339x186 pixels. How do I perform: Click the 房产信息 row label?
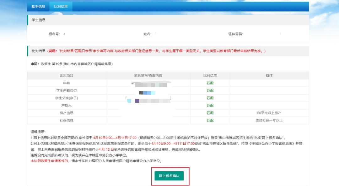[67, 113]
